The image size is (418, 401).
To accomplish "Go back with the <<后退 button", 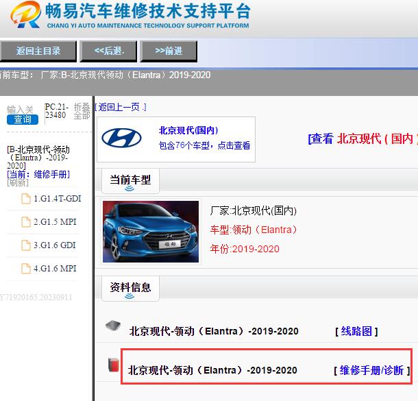I will (108, 51).
